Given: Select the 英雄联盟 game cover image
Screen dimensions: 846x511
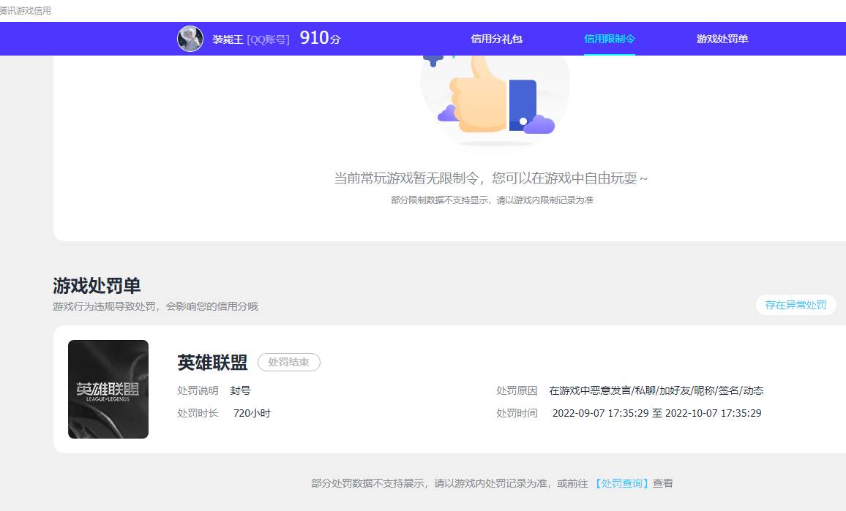Looking at the screenshot, I should pyautogui.click(x=108, y=389).
